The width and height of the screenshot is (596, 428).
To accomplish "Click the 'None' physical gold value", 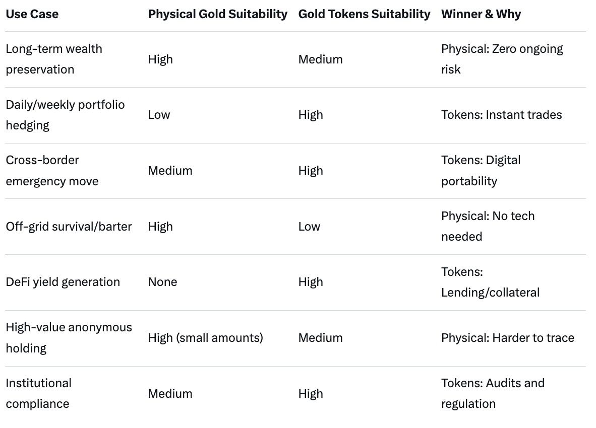I will pyautogui.click(x=162, y=282).
